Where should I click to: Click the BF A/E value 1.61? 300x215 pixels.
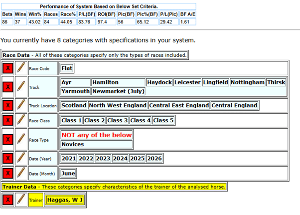pyautogui.click(x=188, y=22)
